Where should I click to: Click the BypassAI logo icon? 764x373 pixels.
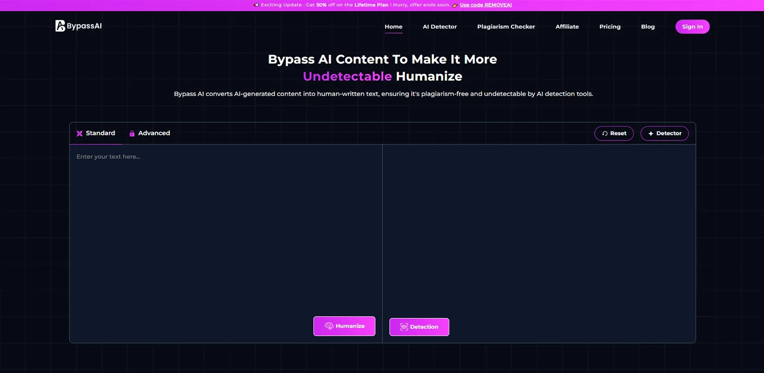point(60,26)
